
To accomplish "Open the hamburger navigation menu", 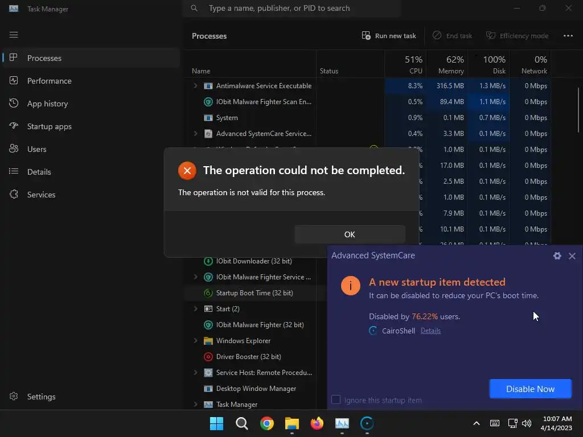I will pyautogui.click(x=14, y=35).
